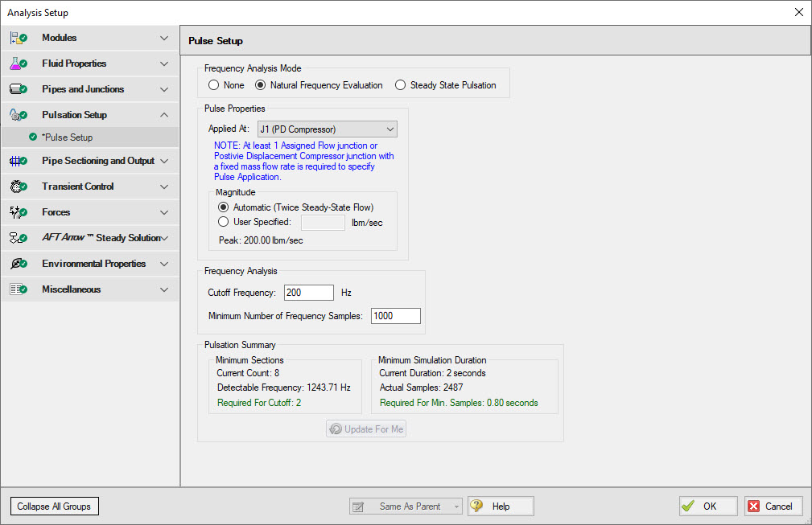Screen dimensions: 812x525
Task: Select None frequency analysis mode
Action: 213,85
